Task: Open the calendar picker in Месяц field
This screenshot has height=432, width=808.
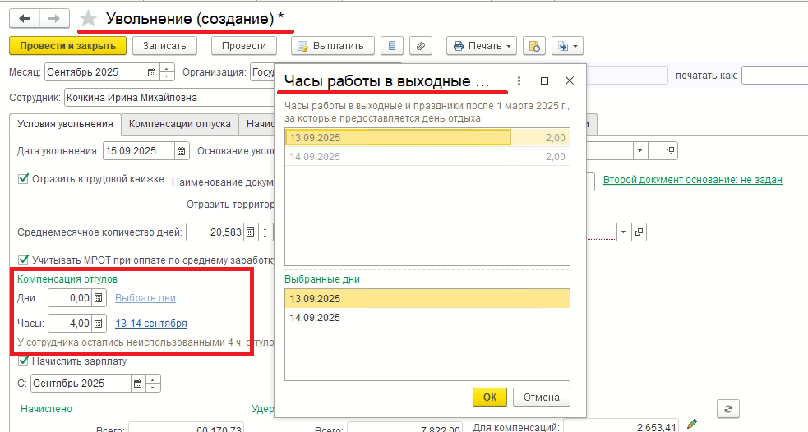Action: 151,72
